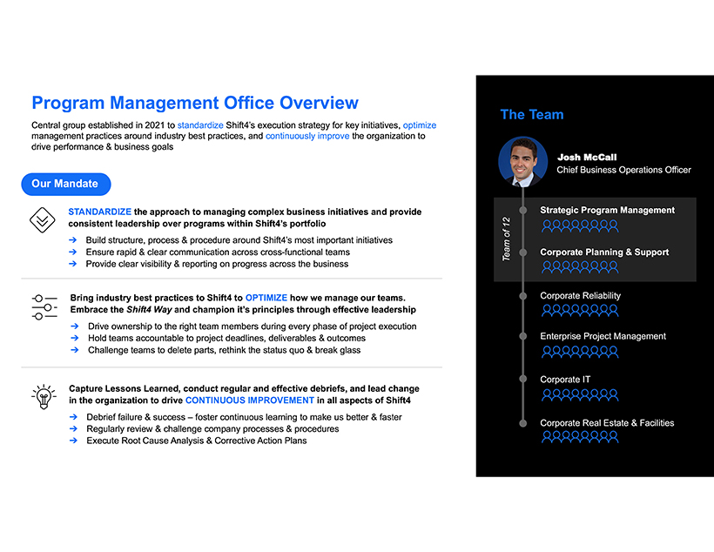This screenshot has height=552, width=714.
Task: Select Corporate IT label
Action: point(565,380)
